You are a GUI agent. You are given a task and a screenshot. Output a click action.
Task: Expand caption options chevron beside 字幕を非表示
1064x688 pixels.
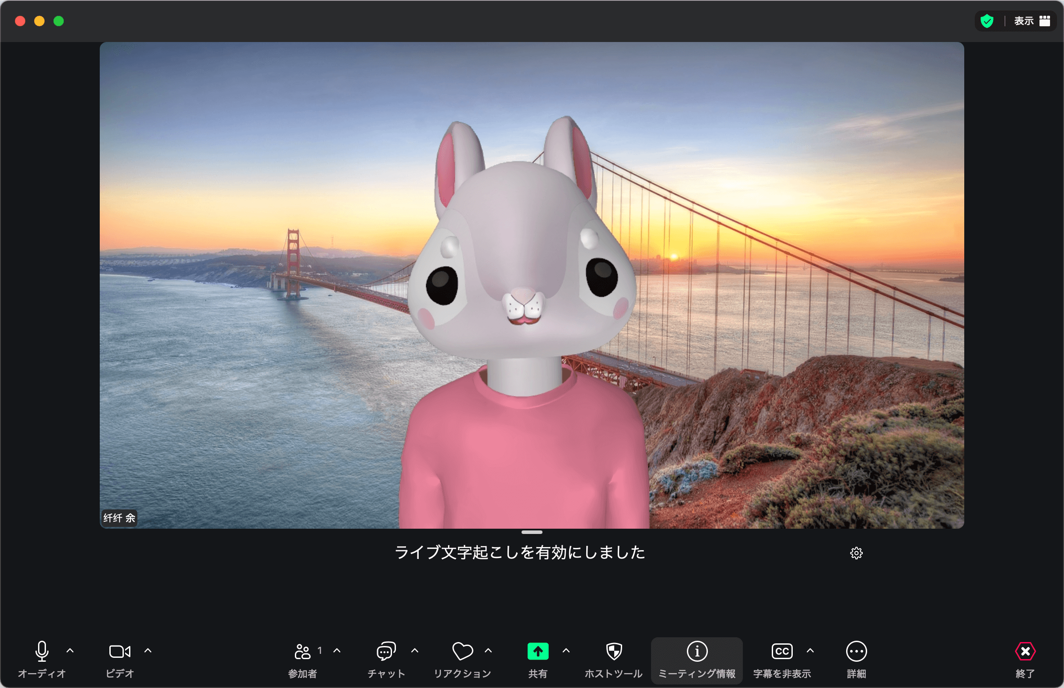pyautogui.click(x=810, y=651)
